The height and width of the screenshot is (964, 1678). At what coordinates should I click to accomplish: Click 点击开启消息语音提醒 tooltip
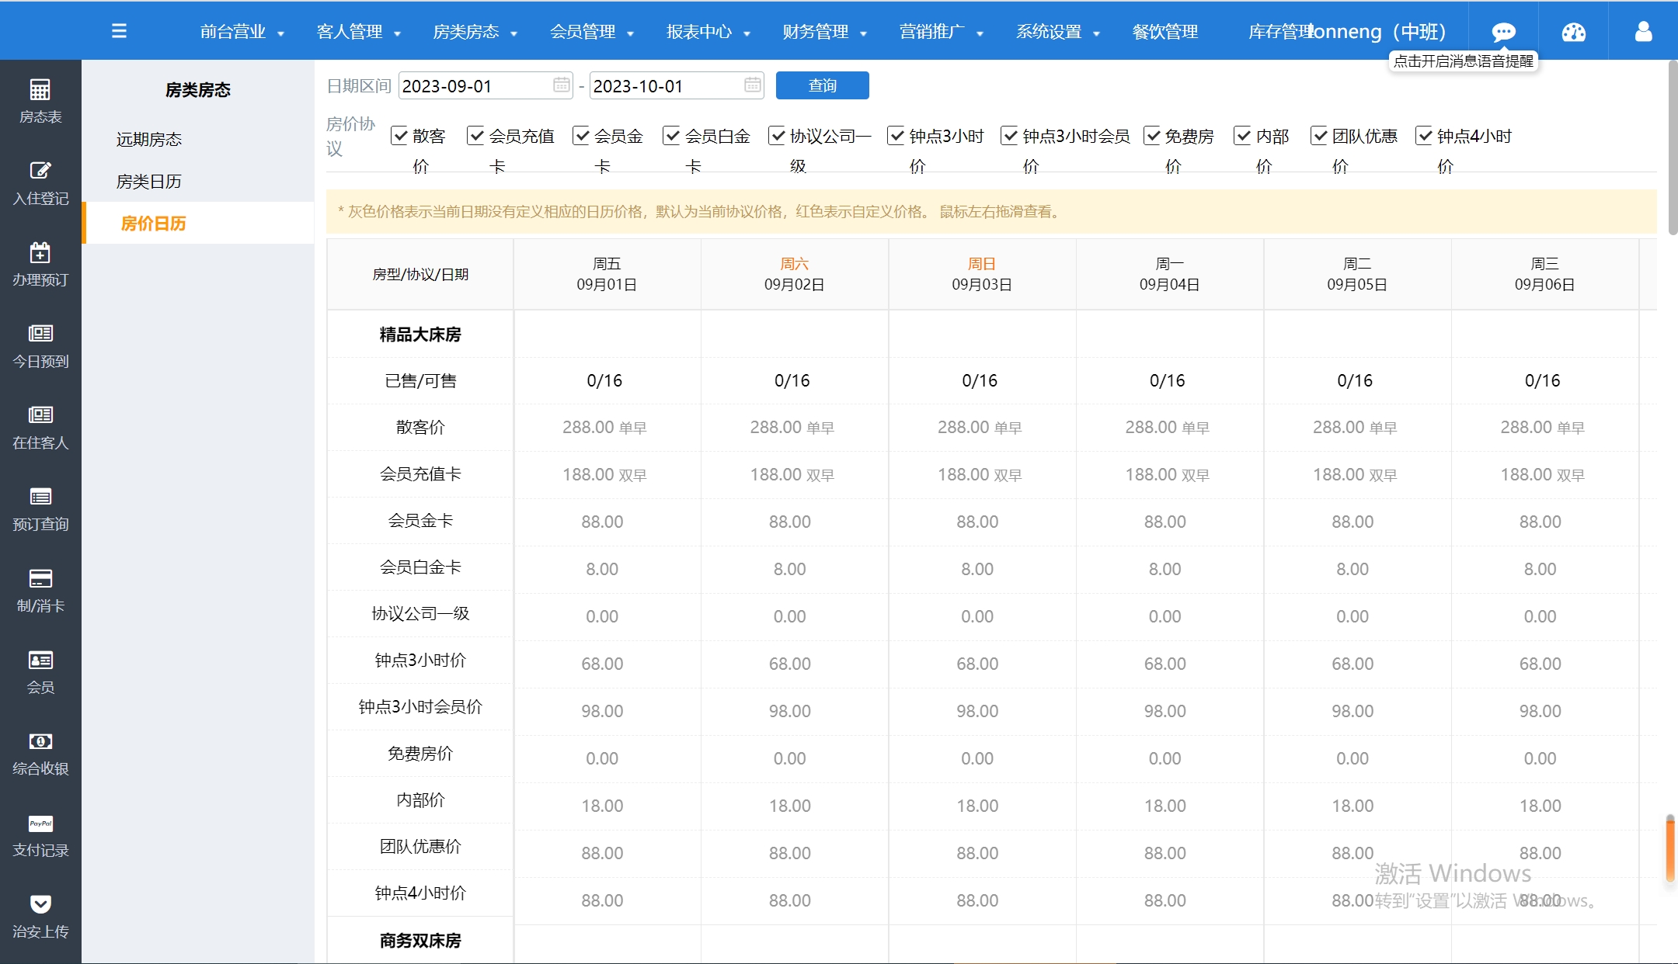pos(1464,61)
